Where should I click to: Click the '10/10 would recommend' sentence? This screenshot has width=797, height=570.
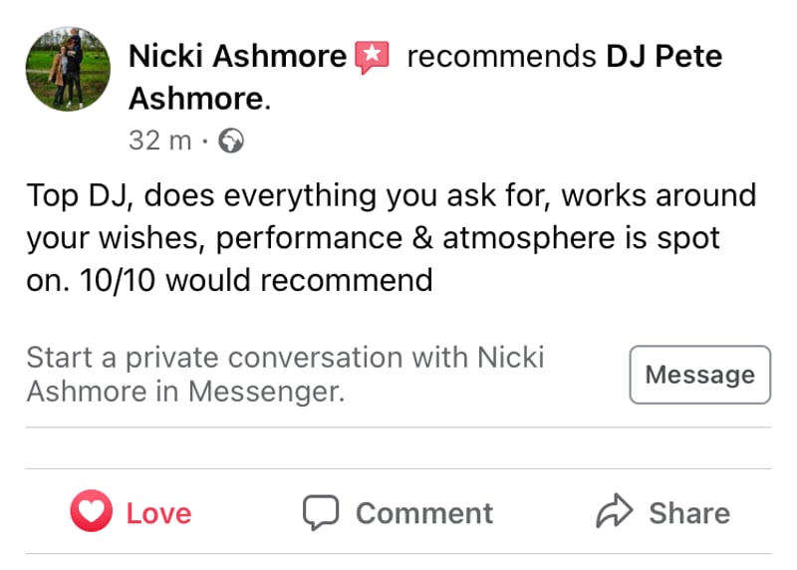pos(269,280)
